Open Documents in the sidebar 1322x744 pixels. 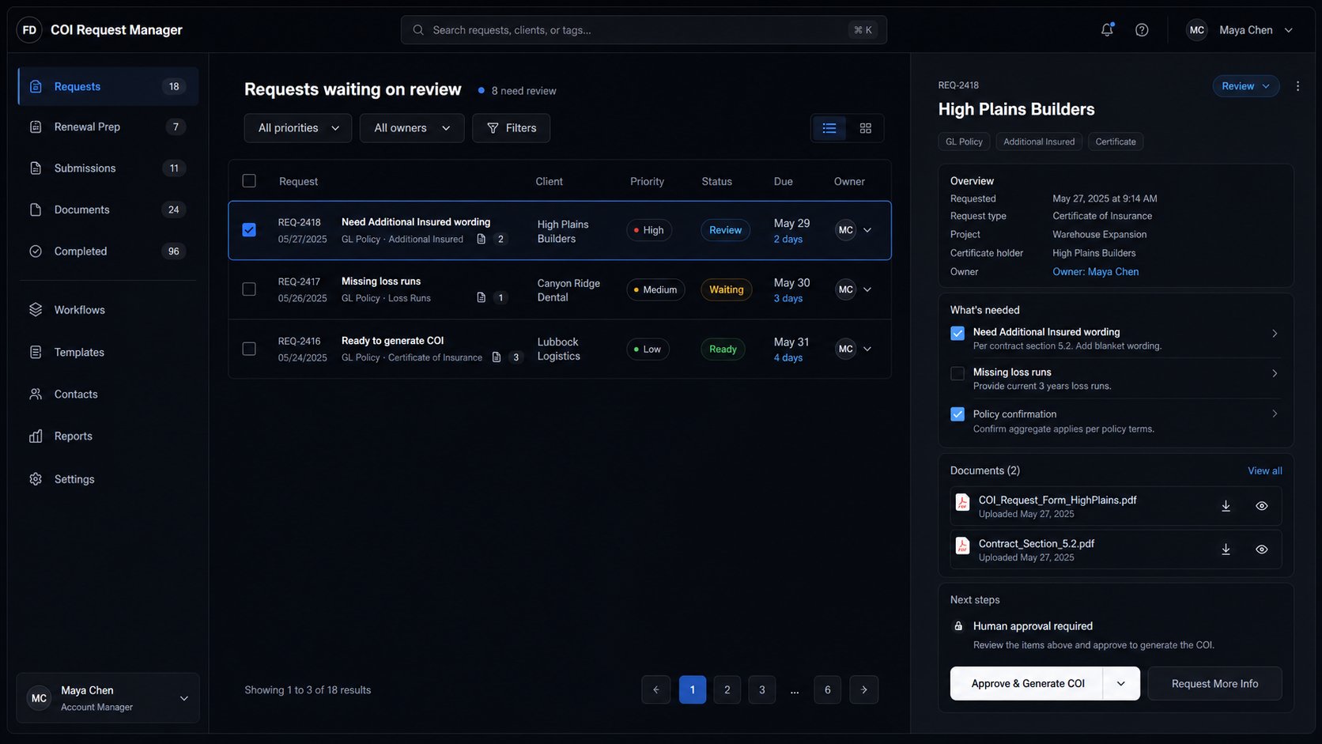(x=108, y=210)
